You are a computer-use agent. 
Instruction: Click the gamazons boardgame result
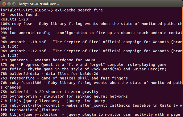(x=48, y=60)
